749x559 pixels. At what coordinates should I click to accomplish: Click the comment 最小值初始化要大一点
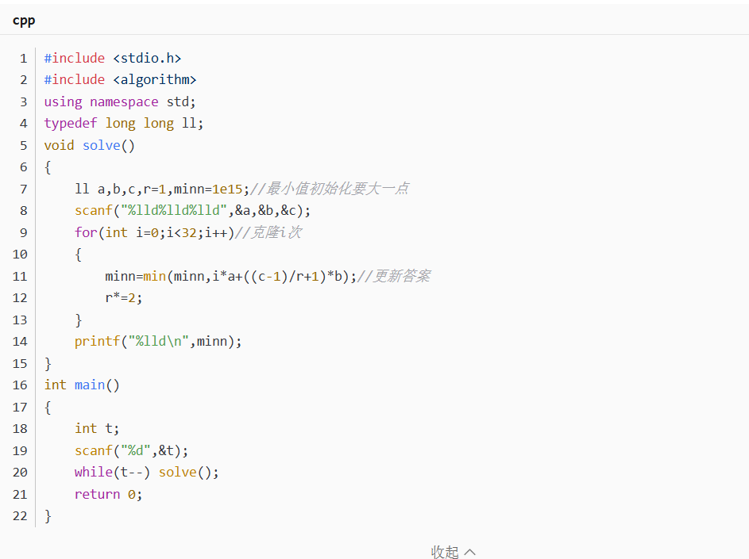[330, 189]
